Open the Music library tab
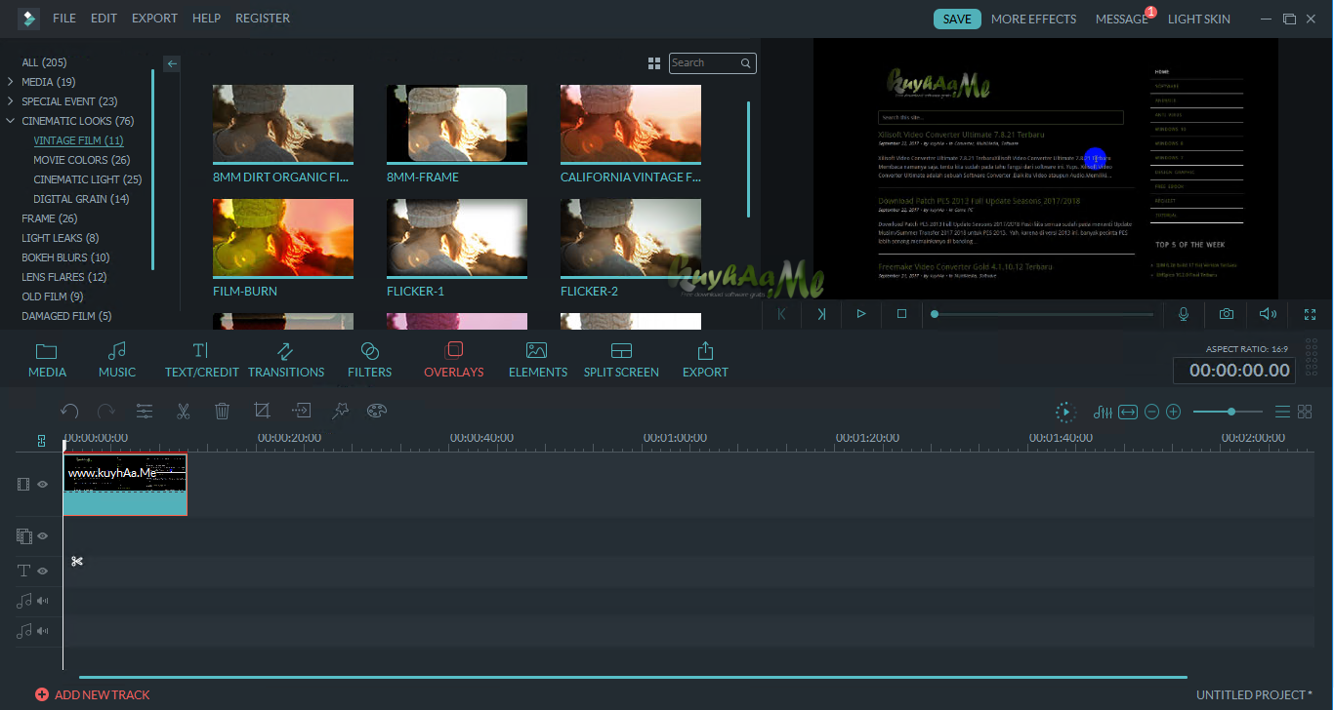Viewport: 1334px width, 710px height. [x=117, y=360]
